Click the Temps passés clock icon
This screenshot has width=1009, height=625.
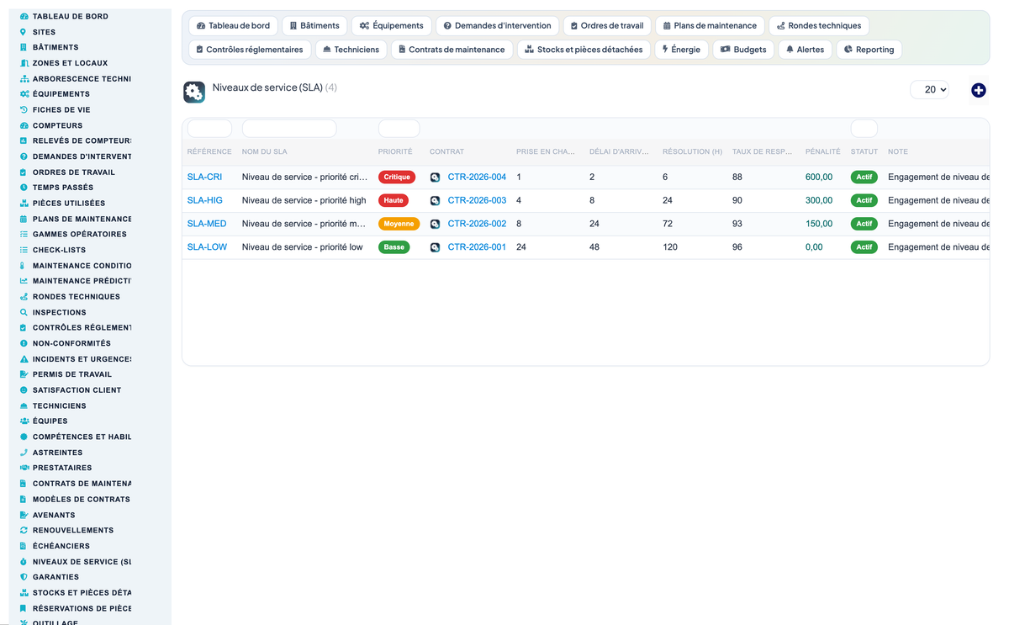(24, 188)
